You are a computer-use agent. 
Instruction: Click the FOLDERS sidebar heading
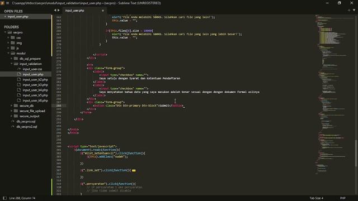(11, 27)
